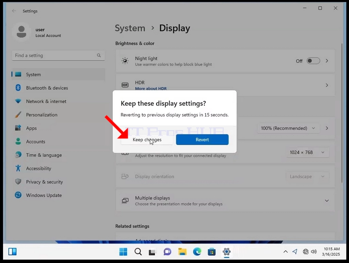This screenshot has height=263, width=349.
Task: Open Personalization category
Action: pos(58,115)
